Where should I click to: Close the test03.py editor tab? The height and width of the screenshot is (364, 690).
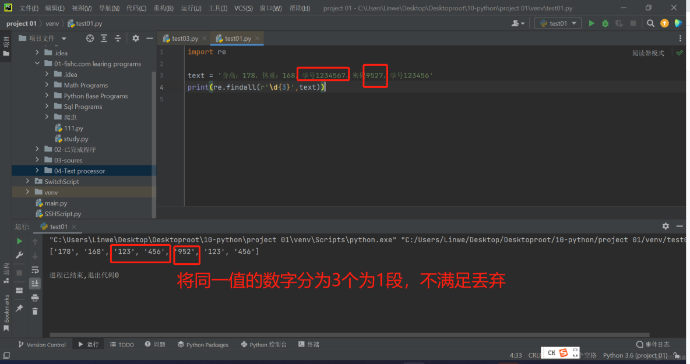click(204, 38)
